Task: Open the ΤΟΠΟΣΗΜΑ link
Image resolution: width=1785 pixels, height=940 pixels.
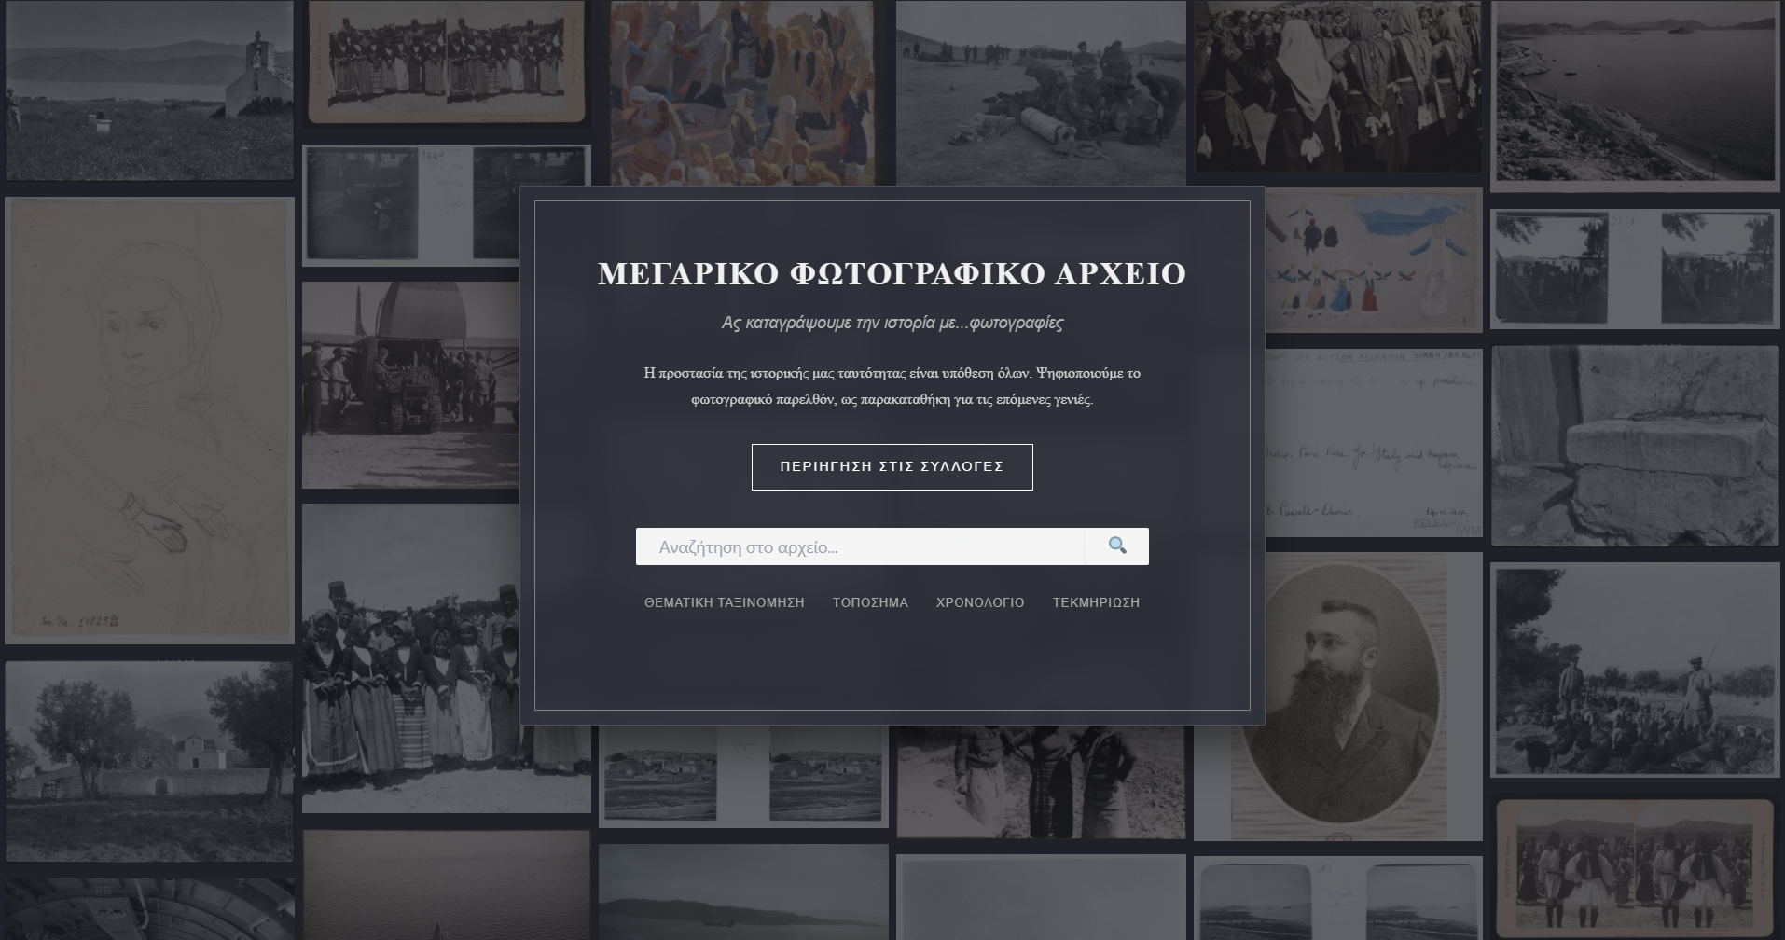Action: (870, 602)
